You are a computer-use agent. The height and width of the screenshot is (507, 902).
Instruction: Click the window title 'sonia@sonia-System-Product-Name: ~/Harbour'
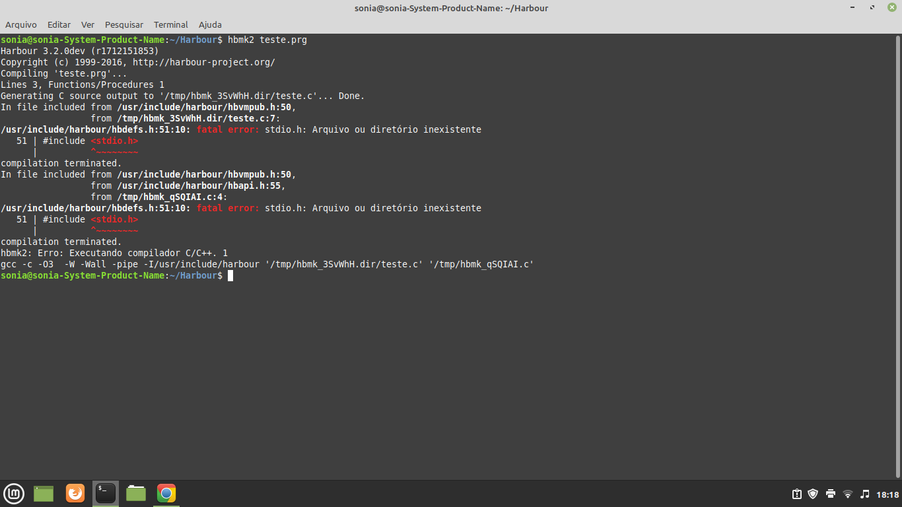click(451, 8)
